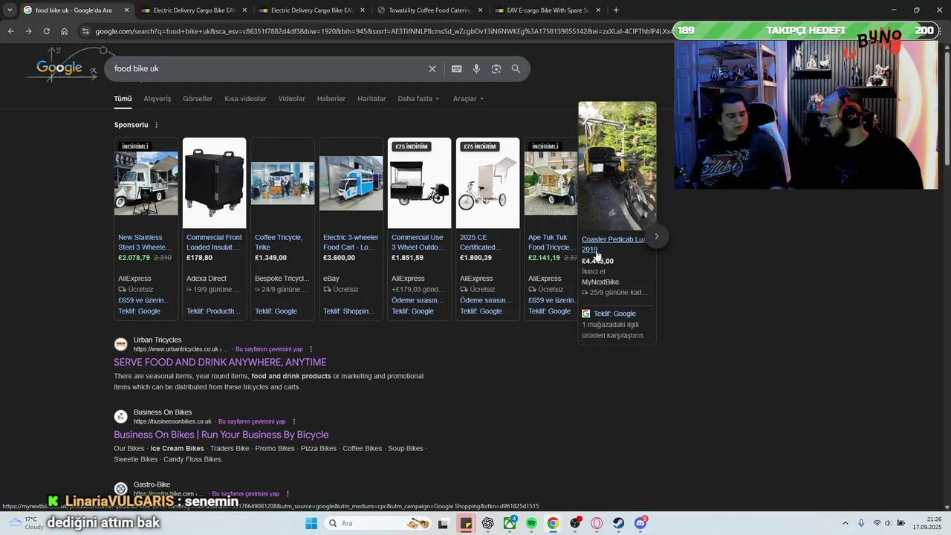Open the Windows Start menu

click(x=311, y=523)
